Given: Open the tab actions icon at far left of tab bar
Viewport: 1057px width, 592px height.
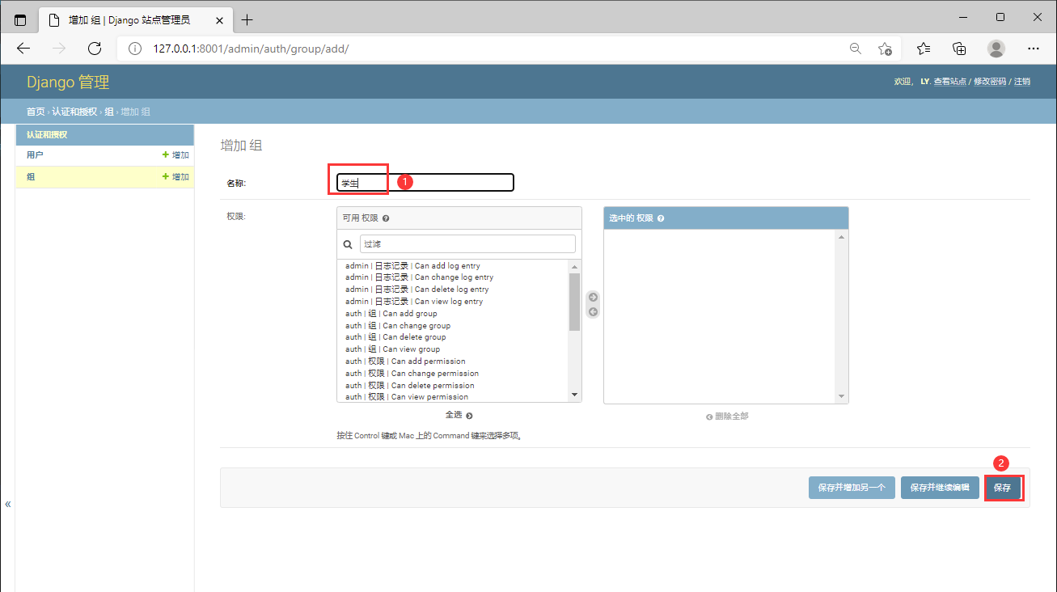Looking at the screenshot, I should pyautogui.click(x=20, y=19).
